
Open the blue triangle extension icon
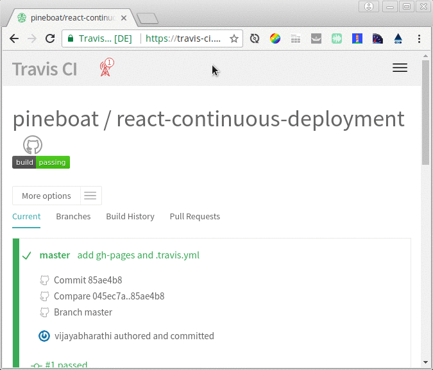(x=398, y=38)
